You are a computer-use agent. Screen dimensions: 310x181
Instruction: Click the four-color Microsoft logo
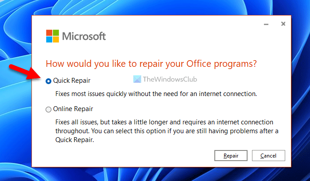53,36
